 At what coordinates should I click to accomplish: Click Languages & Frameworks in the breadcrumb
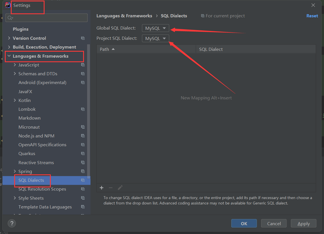[124, 16]
